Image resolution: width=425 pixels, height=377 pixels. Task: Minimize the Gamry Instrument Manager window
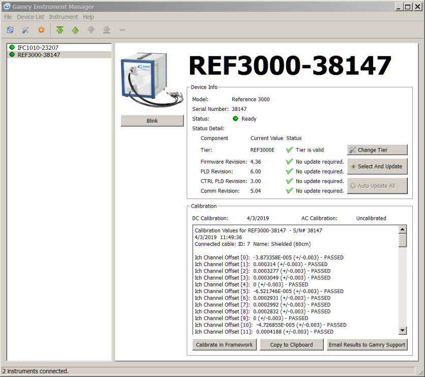(x=399, y=7)
